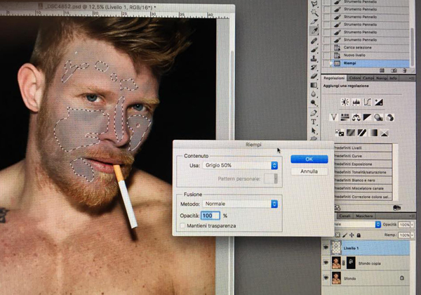The width and height of the screenshot is (421, 295).
Task: Create new document from current state
Action: [382, 70]
